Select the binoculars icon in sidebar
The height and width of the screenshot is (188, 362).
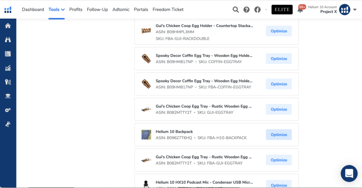click(x=8, y=40)
